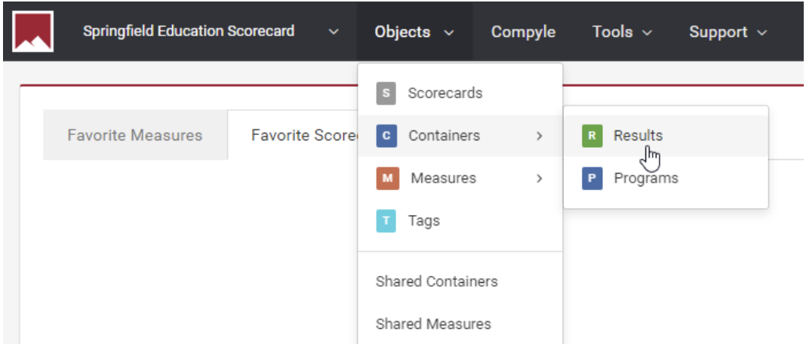
Task: Click the red mountain logo icon
Action: 32,32
